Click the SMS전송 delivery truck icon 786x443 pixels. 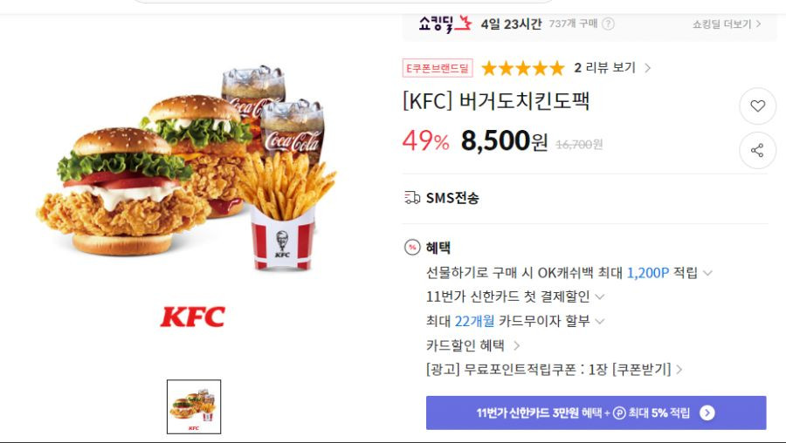(412, 198)
